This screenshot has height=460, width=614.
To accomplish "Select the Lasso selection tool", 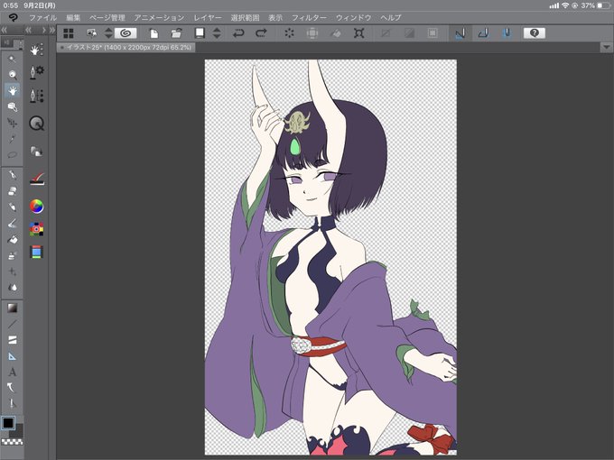I will pyautogui.click(x=12, y=154).
